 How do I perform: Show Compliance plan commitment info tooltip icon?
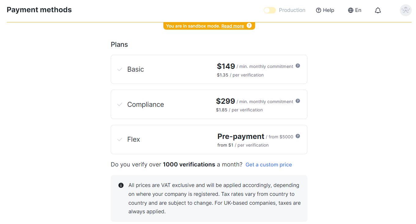298,101
